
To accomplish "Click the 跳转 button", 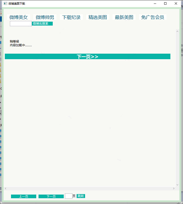I will (81, 196).
